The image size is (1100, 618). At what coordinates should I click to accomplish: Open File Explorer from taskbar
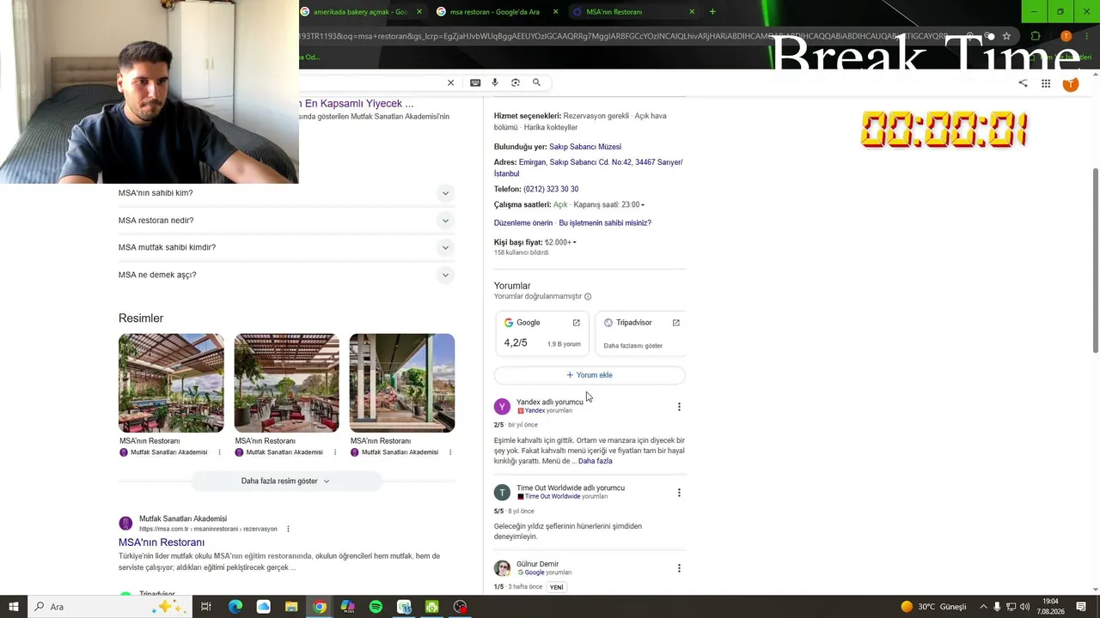tap(291, 607)
